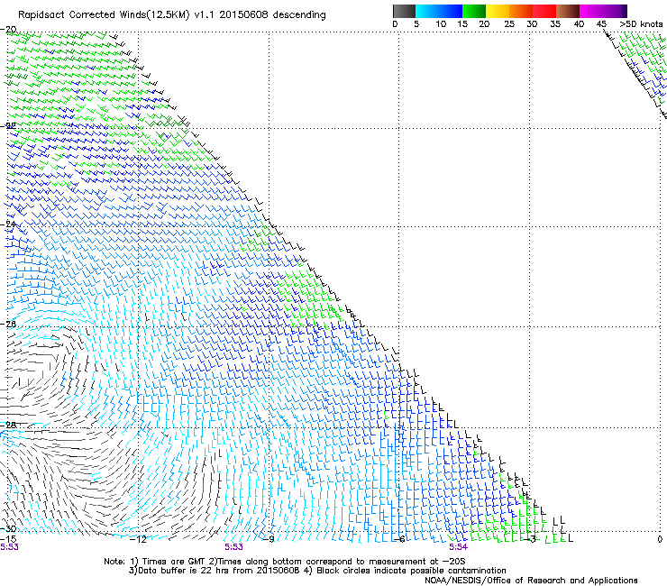This screenshot has height=586, width=667.
Task: Click the legend label "0"
Action: tap(395, 24)
